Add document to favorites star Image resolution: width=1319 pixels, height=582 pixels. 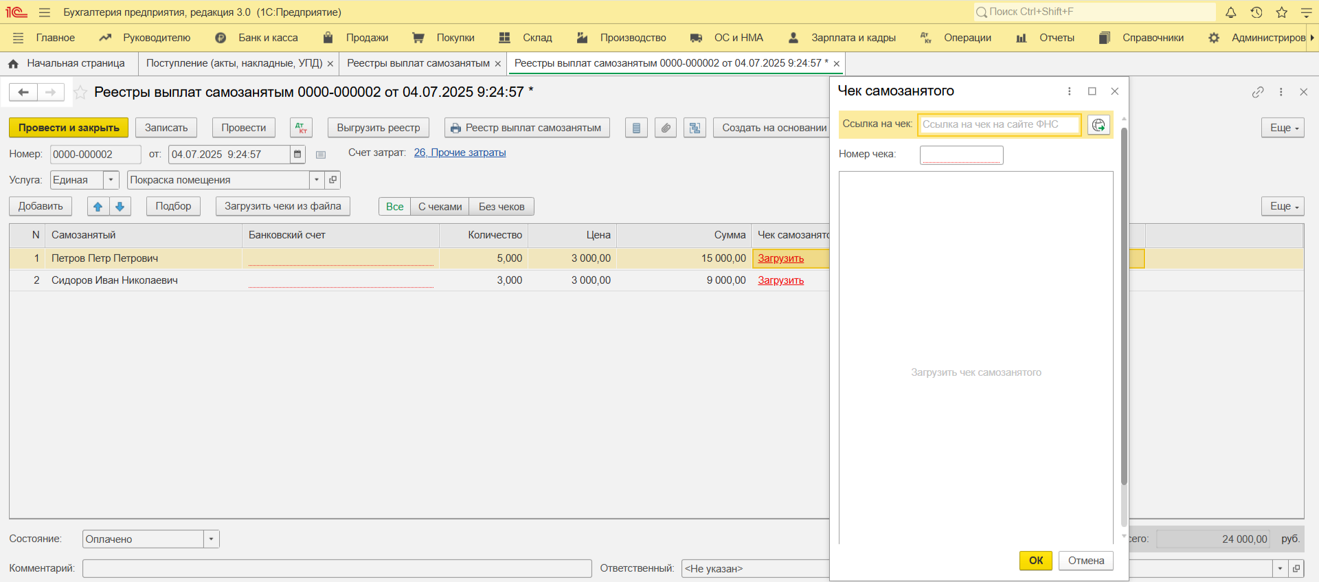click(80, 92)
